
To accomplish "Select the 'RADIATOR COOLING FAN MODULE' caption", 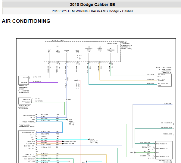I will click(x=165, y=161).
